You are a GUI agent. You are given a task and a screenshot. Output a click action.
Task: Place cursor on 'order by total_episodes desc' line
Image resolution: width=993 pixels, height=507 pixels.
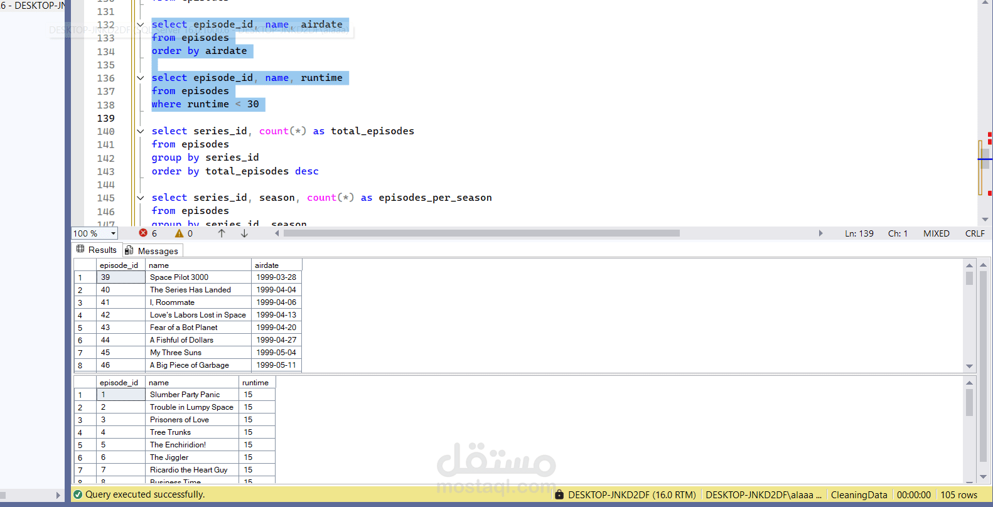pos(235,171)
